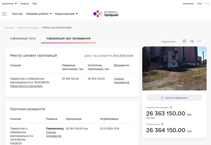Screen dimensions: 211x145
Task: Open Список документів under Переможець
Action: coord(54,134)
